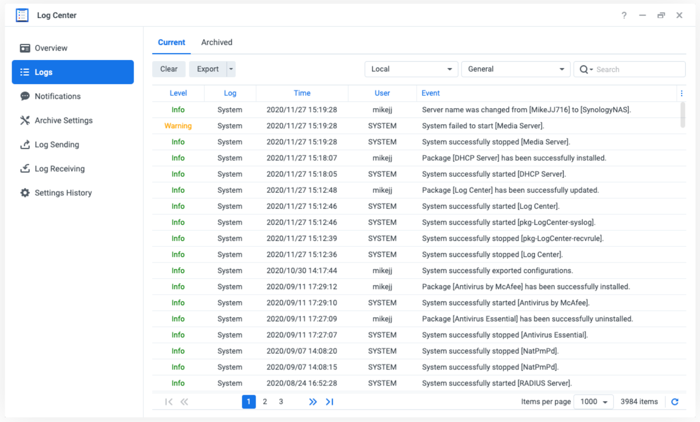Switch to the Archived tab
Screen dimensions: 700x422
pos(217,42)
